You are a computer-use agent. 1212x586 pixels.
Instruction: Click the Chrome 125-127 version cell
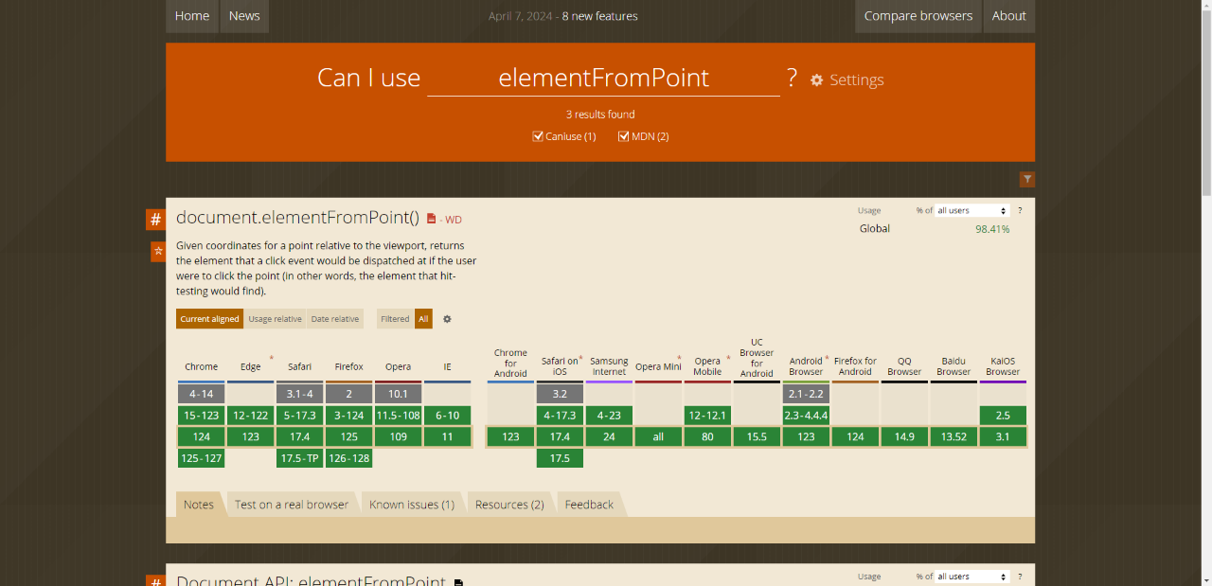pos(201,459)
